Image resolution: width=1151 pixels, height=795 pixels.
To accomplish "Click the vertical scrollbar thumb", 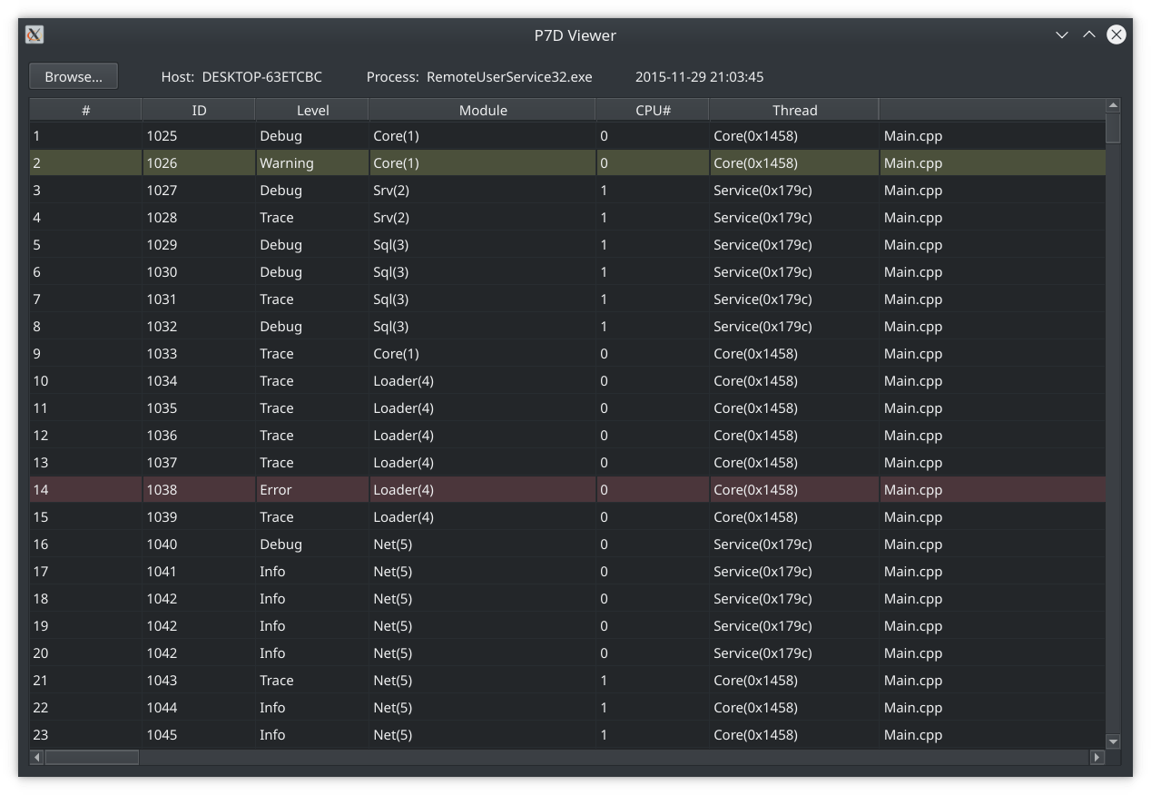I will tap(1114, 128).
